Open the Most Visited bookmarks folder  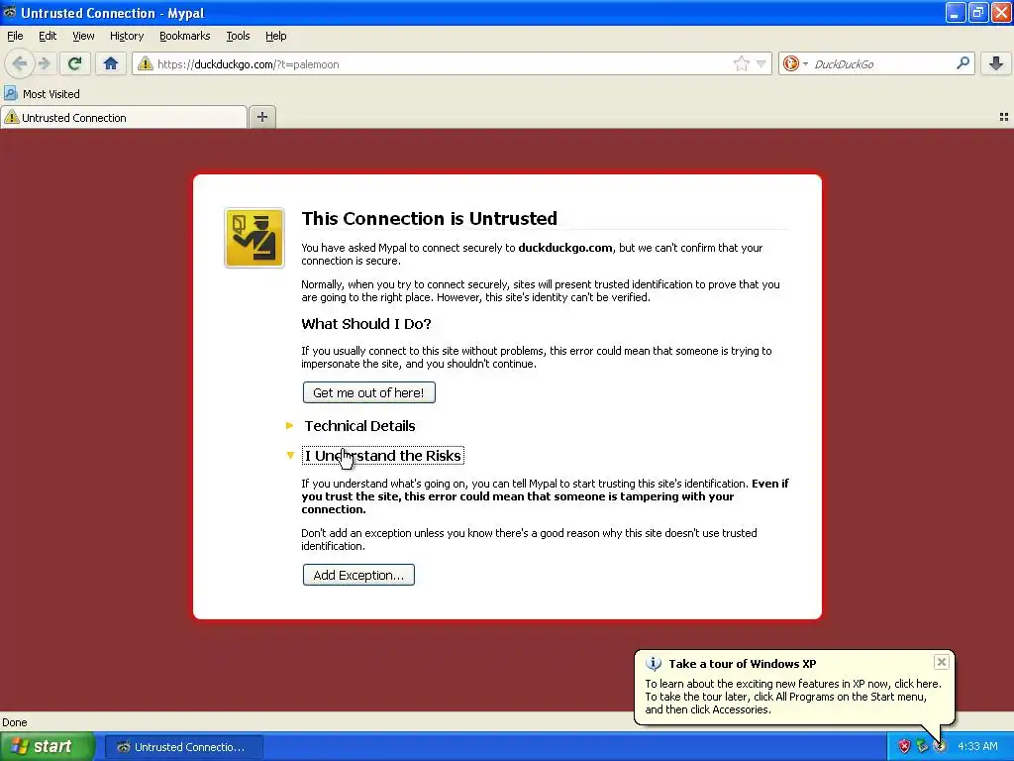(x=42, y=94)
